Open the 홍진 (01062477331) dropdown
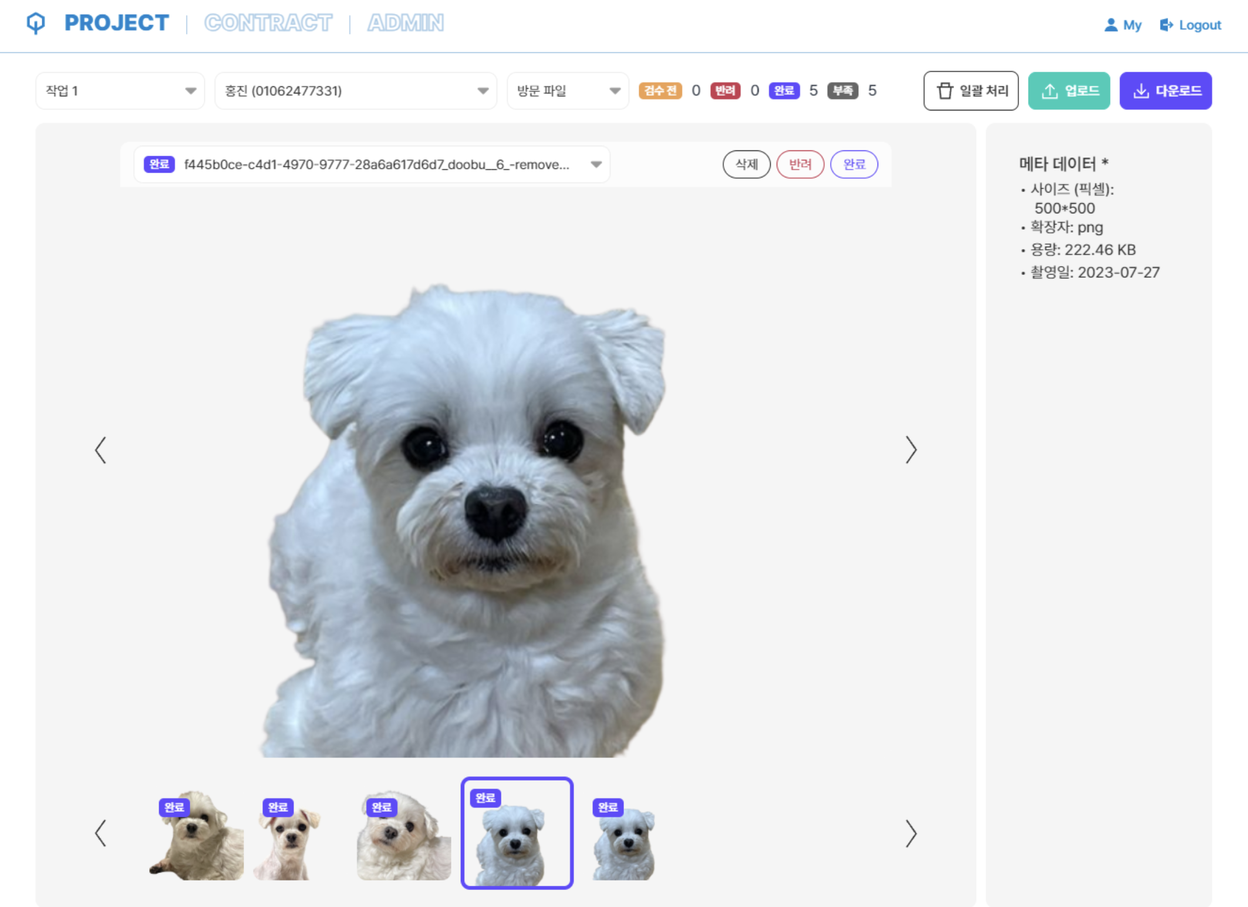The height and width of the screenshot is (907, 1248). [355, 91]
